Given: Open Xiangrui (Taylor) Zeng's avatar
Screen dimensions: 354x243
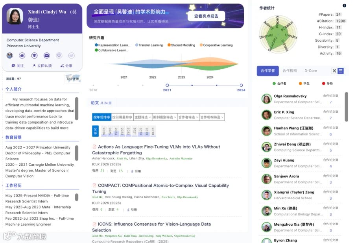Looking at the screenshot, I should (x=267, y=195).
